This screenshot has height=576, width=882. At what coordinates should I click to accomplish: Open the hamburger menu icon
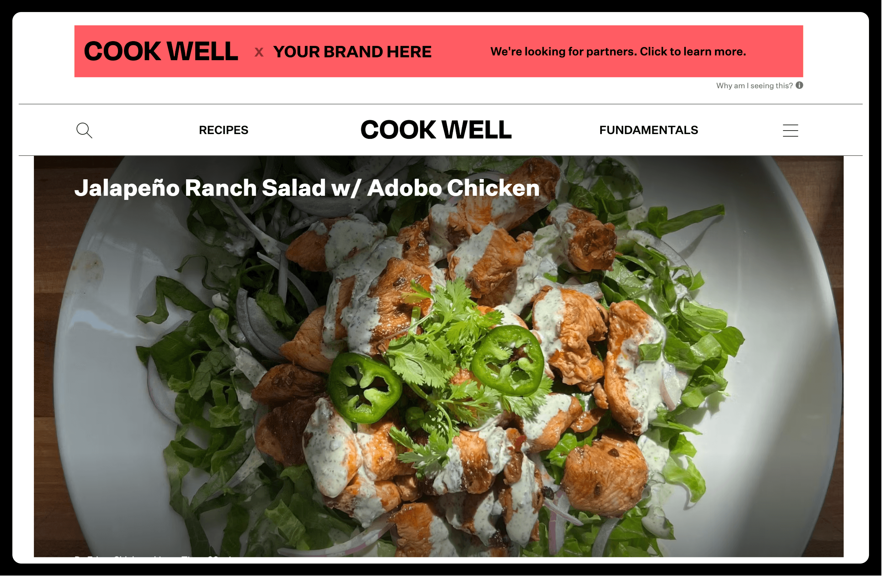point(790,131)
